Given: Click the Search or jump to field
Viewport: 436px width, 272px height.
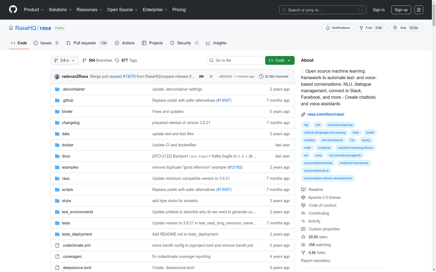Looking at the screenshot, I should (323, 10).
